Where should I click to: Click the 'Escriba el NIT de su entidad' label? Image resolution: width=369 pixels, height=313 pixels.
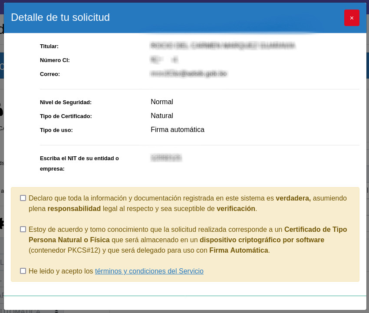(x=79, y=158)
